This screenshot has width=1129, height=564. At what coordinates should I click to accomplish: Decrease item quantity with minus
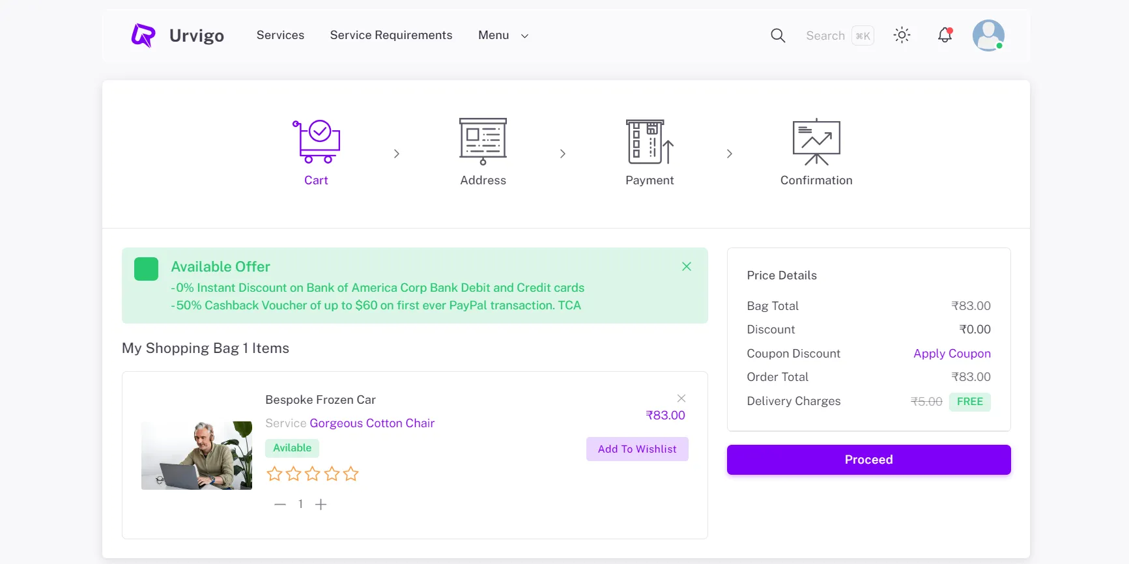[x=280, y=504]
